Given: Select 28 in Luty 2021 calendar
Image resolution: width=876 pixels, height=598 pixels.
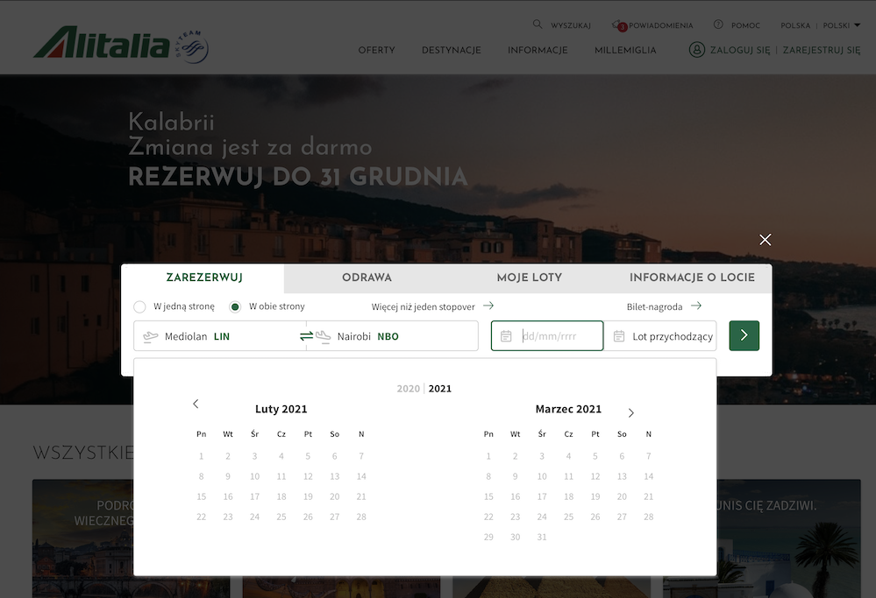Looking at the screenshot, I should coord(361,517).
